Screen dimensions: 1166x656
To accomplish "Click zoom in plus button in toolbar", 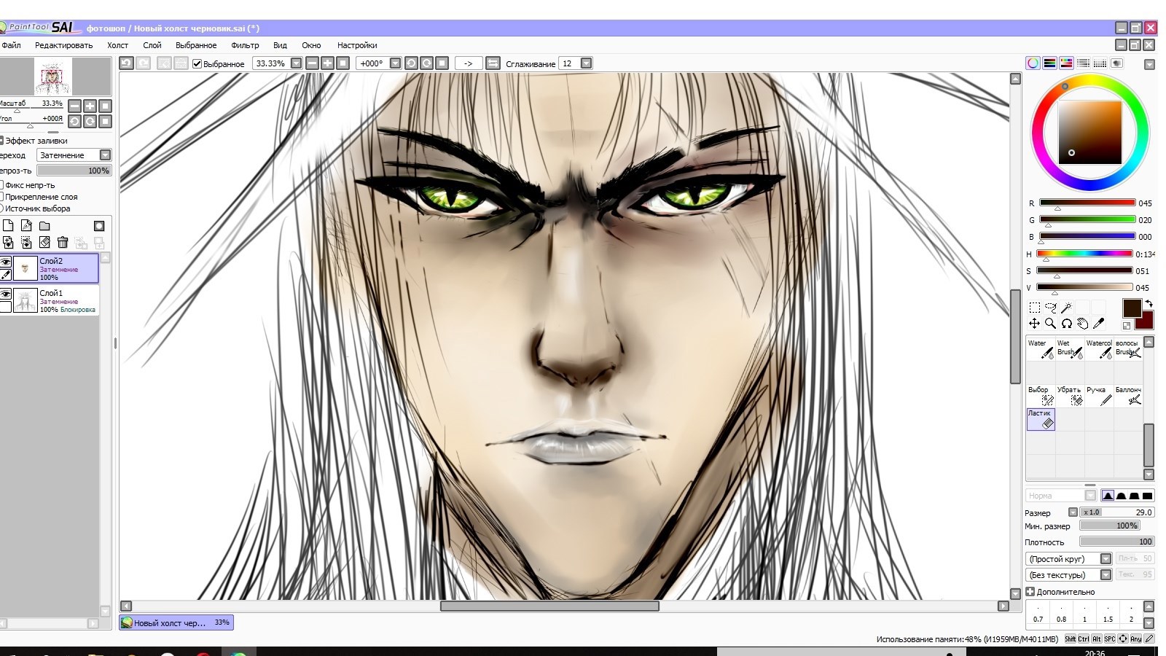I will tap(328, 63).
